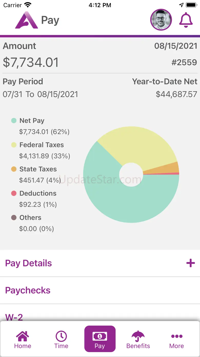This screenshot has height=357, width=200.
Task: Tap the user profile photo
Action: tap(161, 20)
